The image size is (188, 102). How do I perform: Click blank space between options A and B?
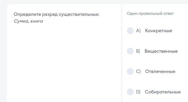tap(155, 41)
